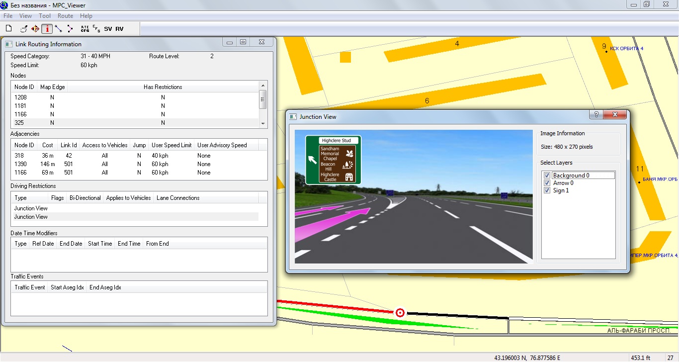This screenshot has width=679, height=362.
Task: Click the SV toolbar button
Action: pyautogui.click(x=108, y=29)
